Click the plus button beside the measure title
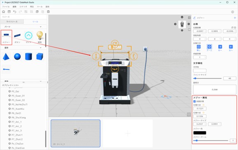This screenshot has width=238, height=150. tap(235, 18)
